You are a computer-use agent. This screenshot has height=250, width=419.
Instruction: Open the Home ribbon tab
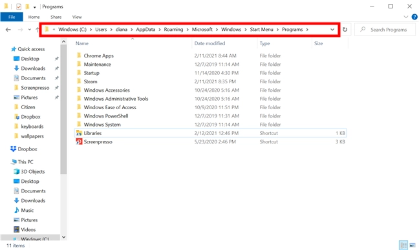[34, 17]
